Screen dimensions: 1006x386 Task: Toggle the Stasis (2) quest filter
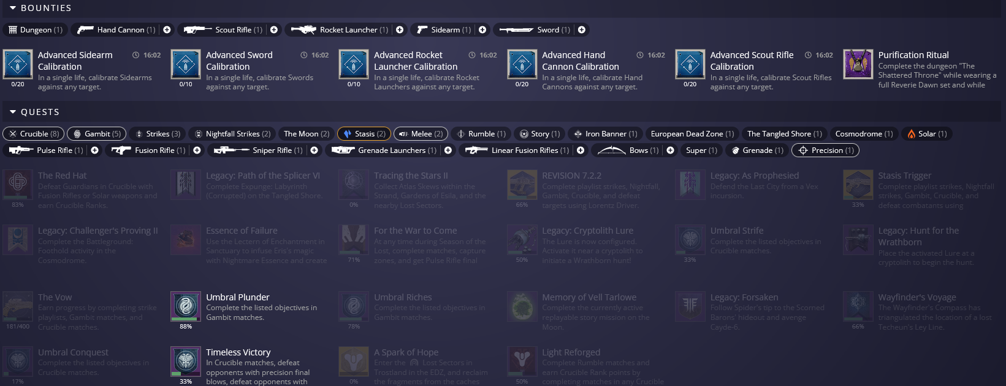tap(364, 133)
